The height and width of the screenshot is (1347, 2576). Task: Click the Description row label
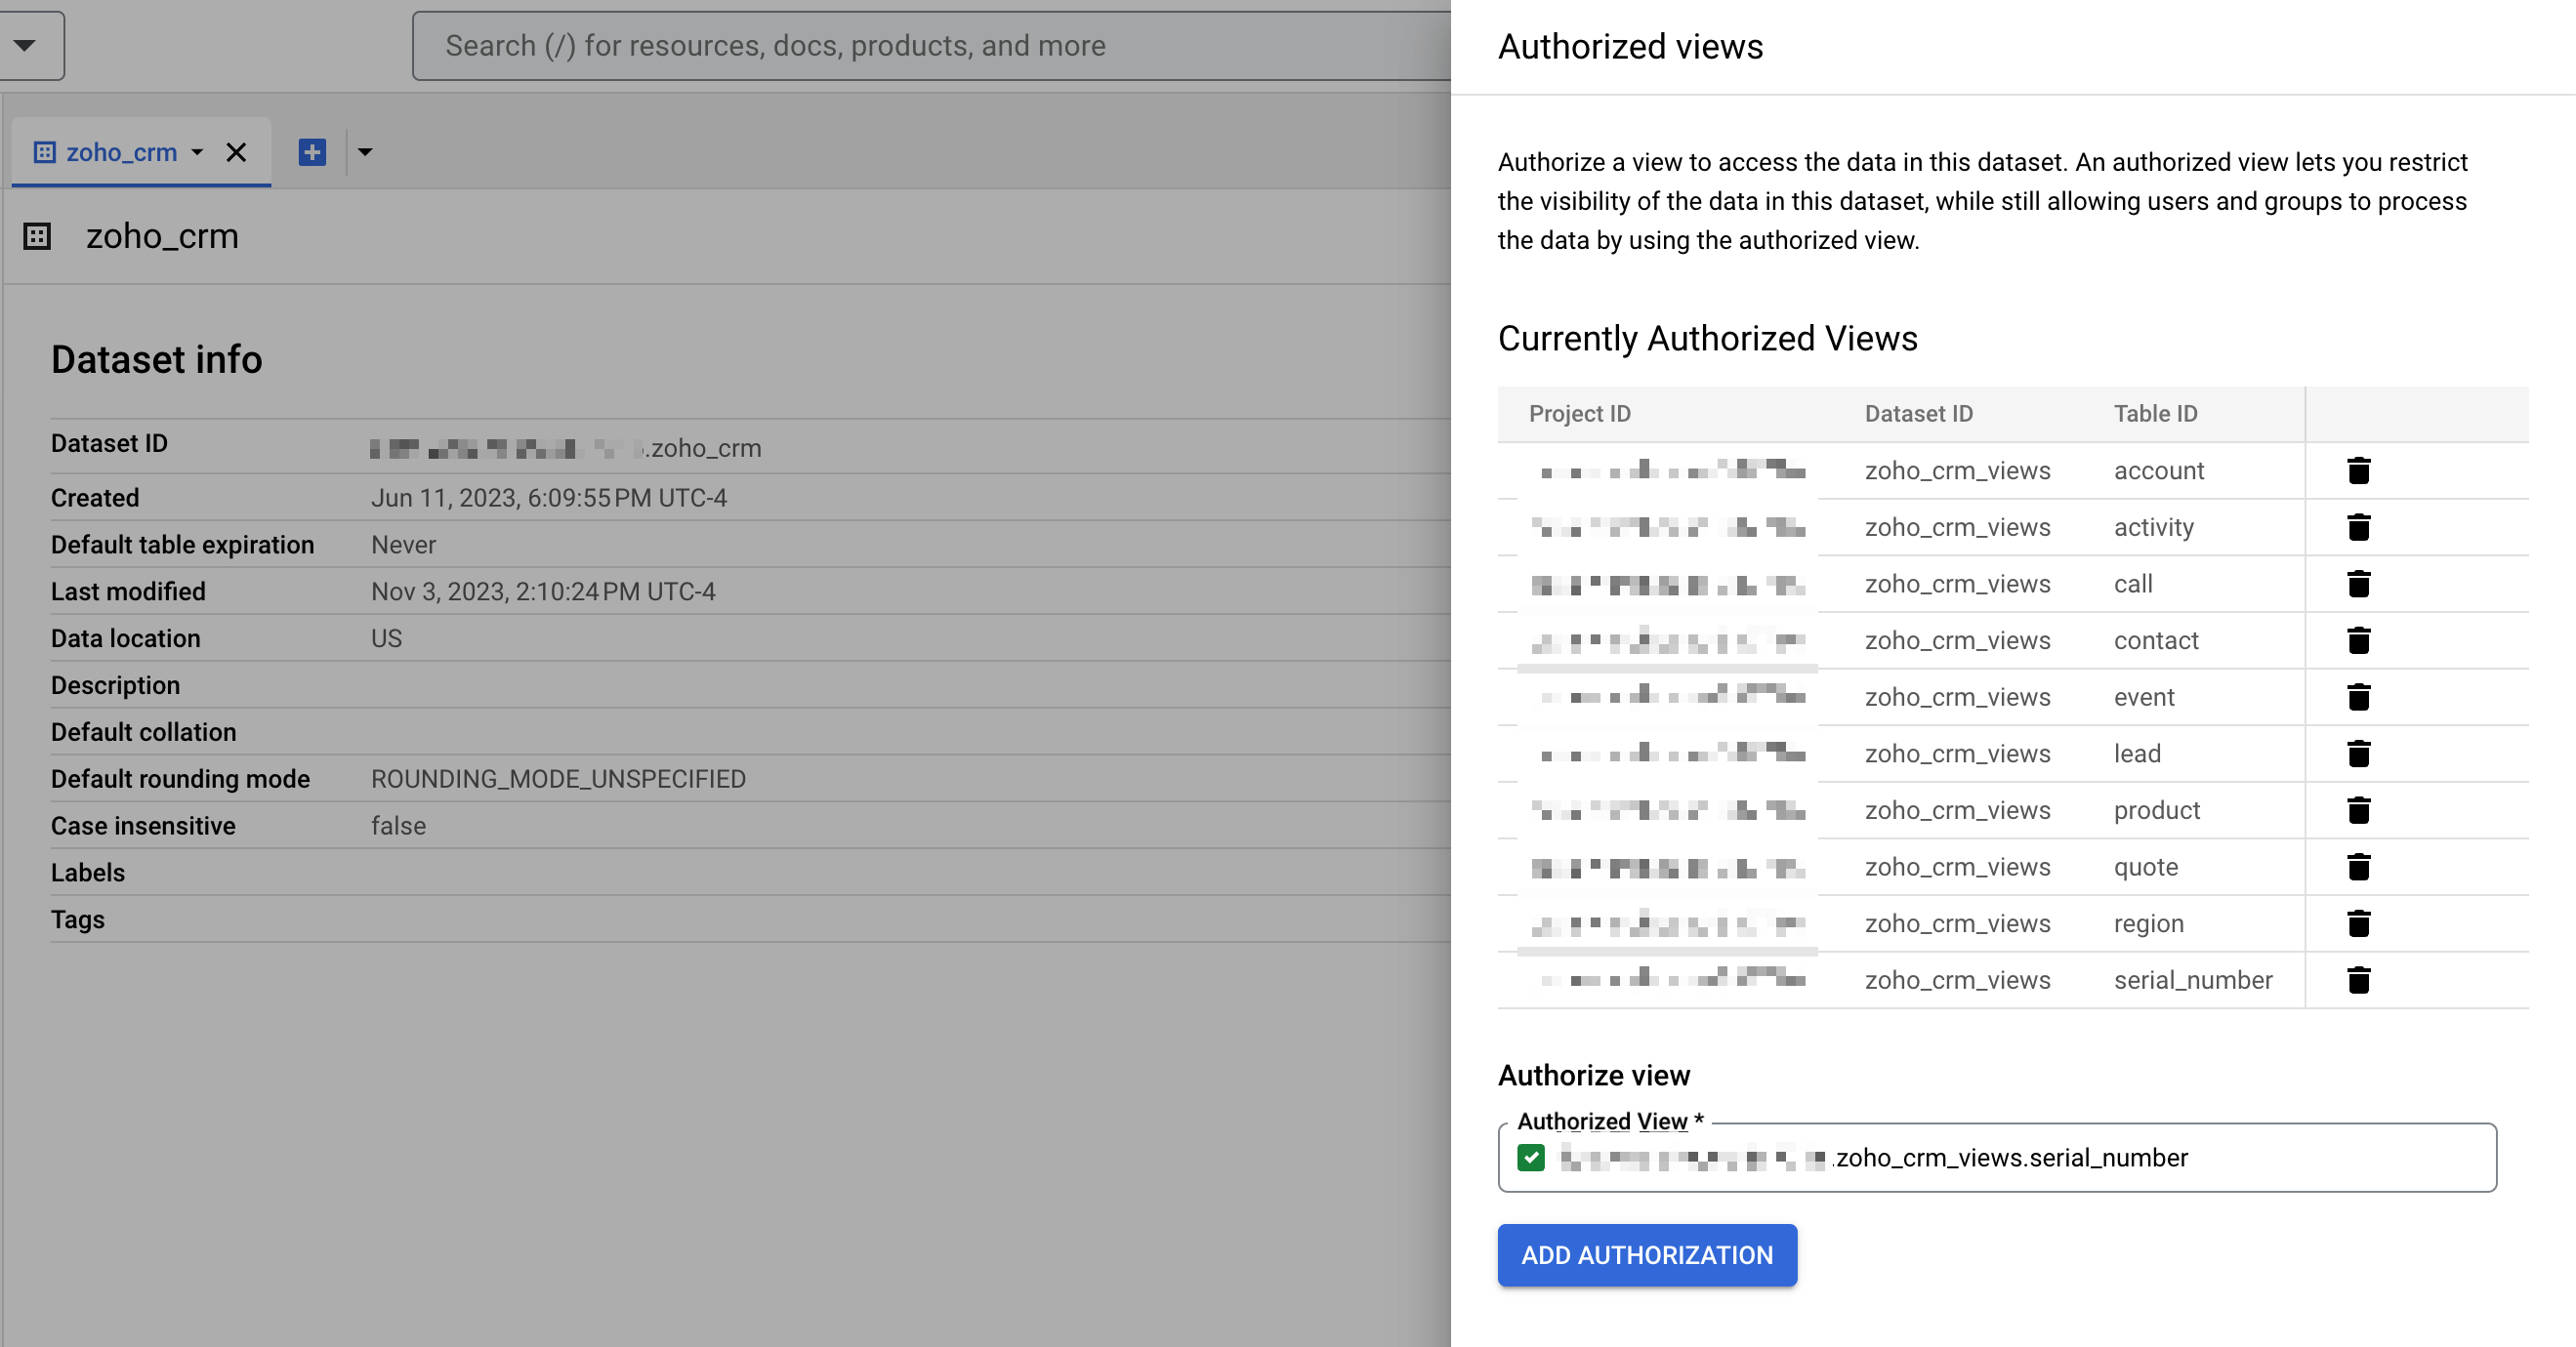(115, 685)
